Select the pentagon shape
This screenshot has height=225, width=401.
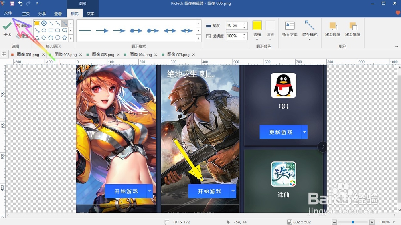[51, 38]
